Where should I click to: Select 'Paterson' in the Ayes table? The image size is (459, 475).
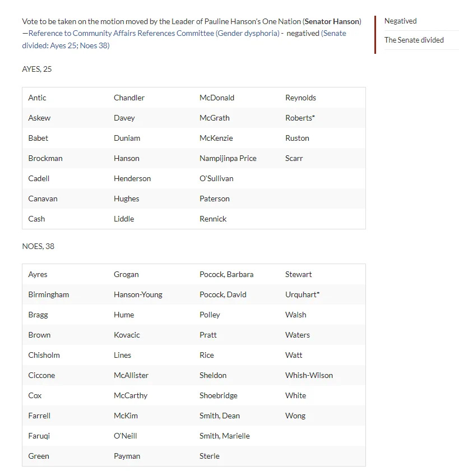tap(215, 199)
